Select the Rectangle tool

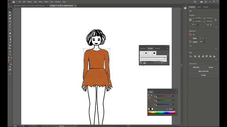click(10, 22)
